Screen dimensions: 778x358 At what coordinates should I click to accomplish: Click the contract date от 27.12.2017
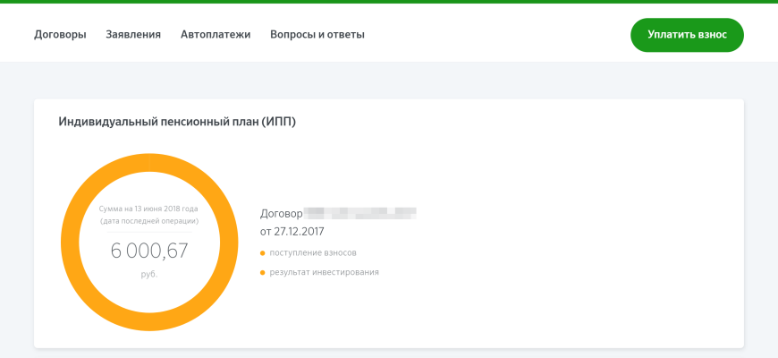point(292,232)
